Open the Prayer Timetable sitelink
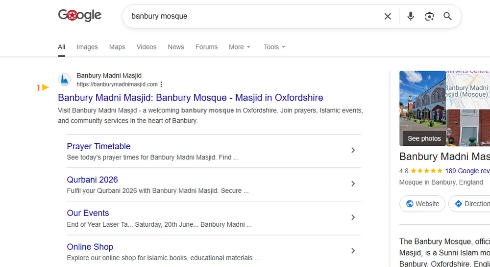The width and height of the screenshot is (490, 267). pos(98,146)
